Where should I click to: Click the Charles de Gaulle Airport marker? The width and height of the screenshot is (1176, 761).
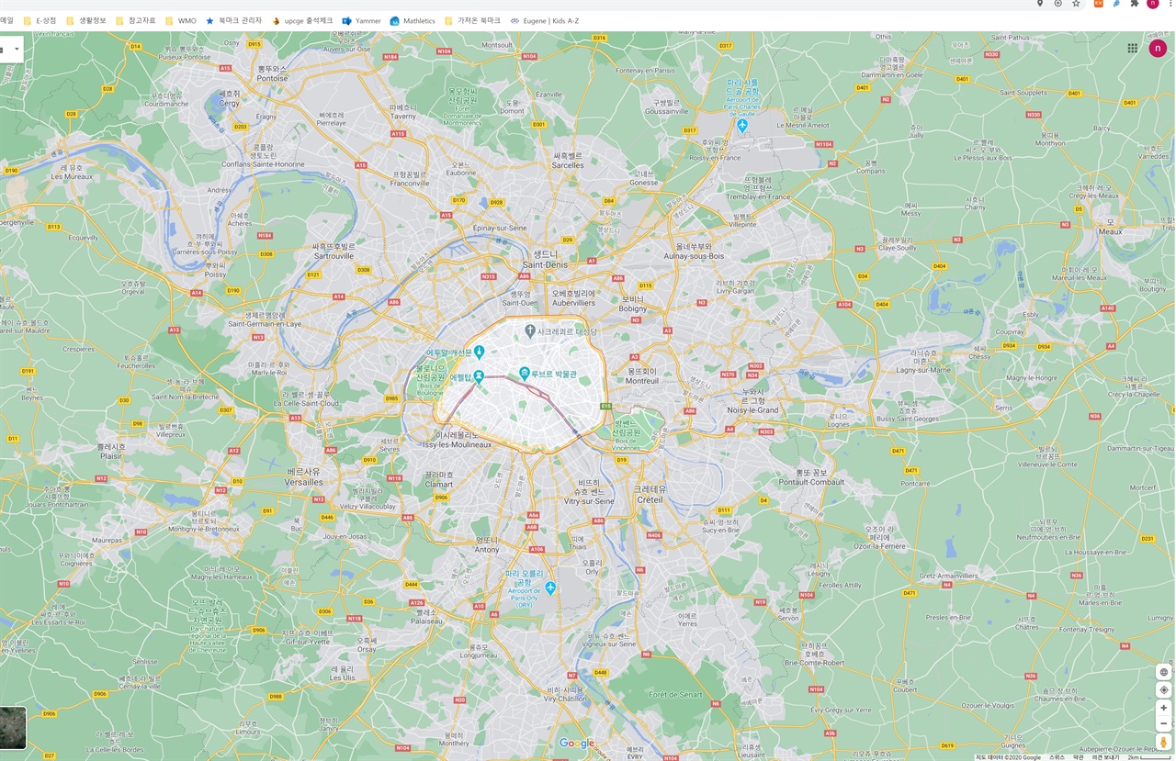[x=742, y=126]
